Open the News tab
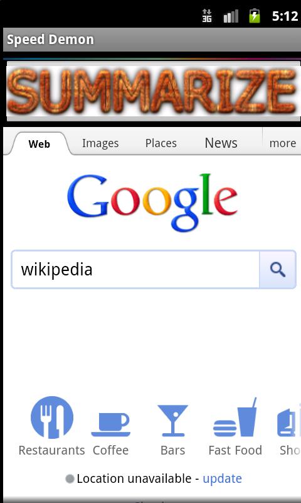 221,143
